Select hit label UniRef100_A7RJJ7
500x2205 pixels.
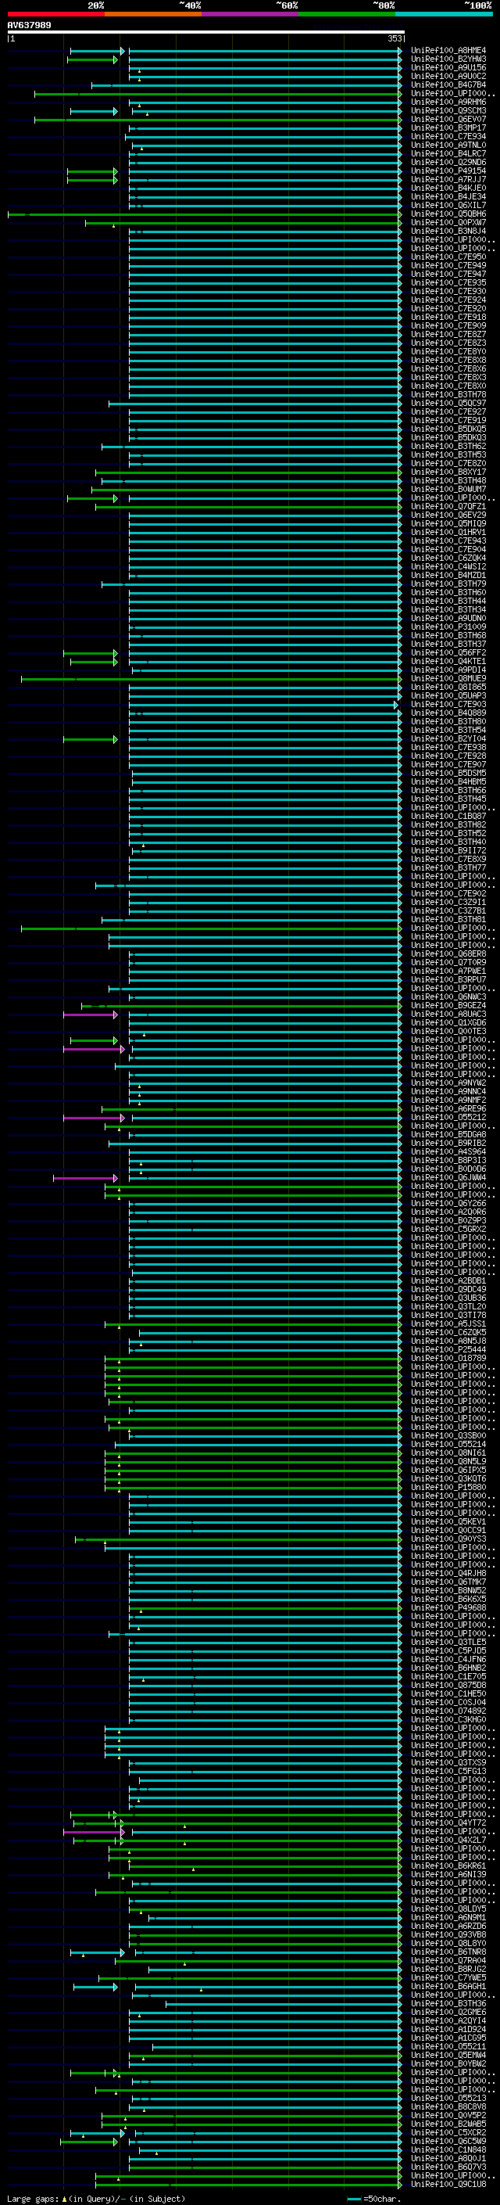(x=448, y=180)
